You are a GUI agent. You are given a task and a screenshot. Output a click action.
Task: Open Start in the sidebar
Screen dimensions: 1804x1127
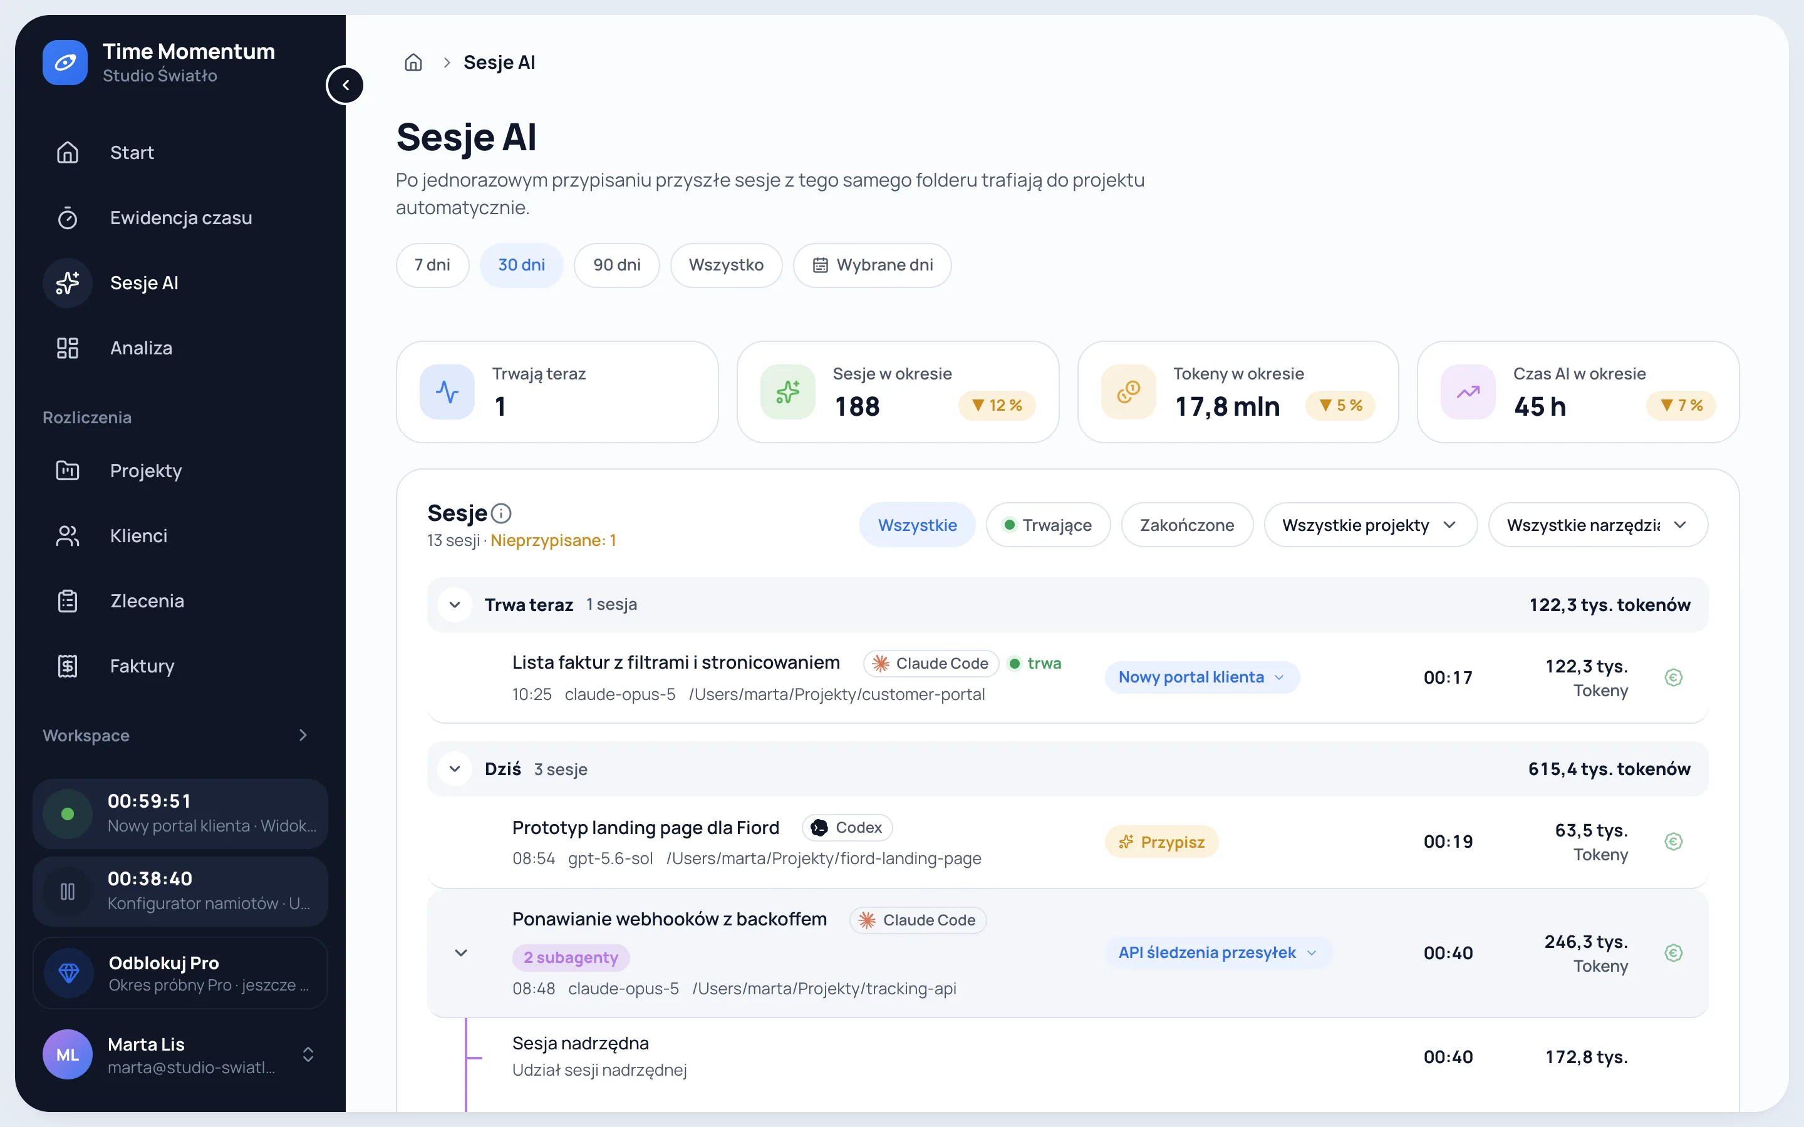(x=180, y=153)
